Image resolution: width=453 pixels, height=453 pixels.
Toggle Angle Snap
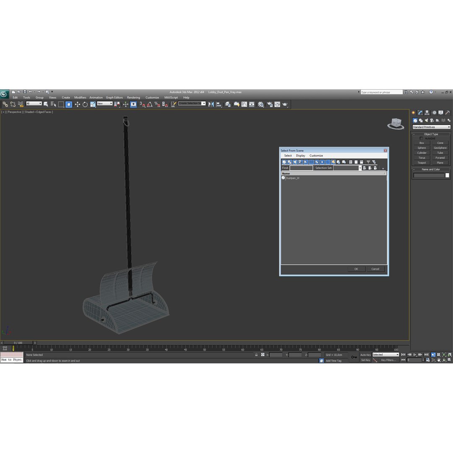click(x=150, y=104)
